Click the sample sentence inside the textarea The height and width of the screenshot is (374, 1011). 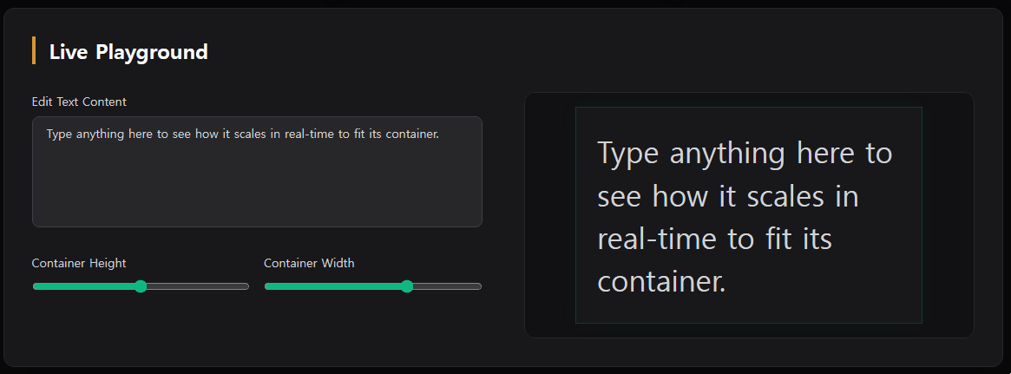243,135
